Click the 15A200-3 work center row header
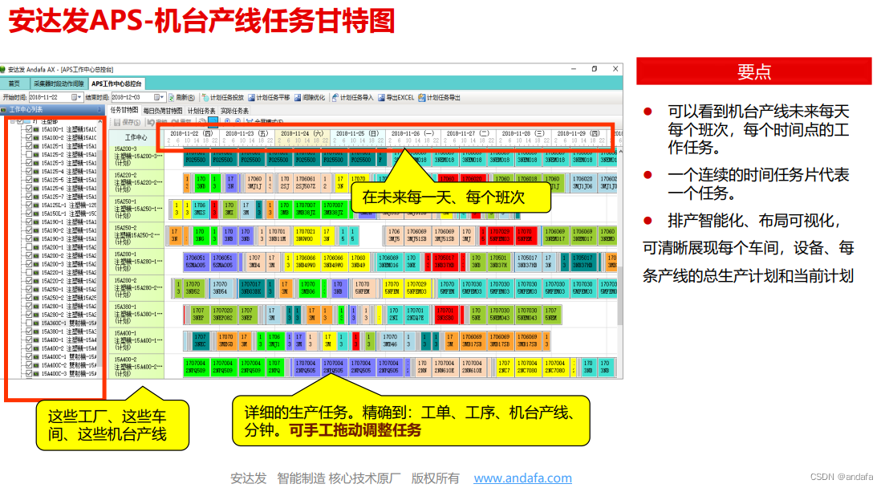This screenshot has width=885, height=488. pyautogui.click(x=136, y=157)
